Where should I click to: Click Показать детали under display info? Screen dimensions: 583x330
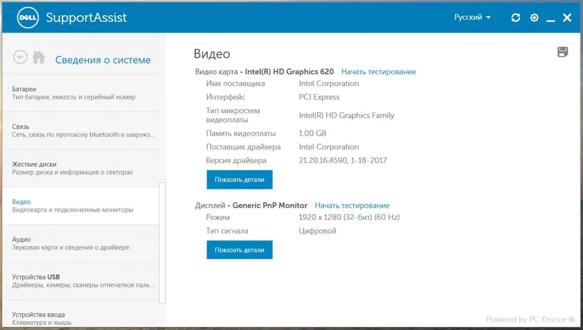tap(240, 250)
